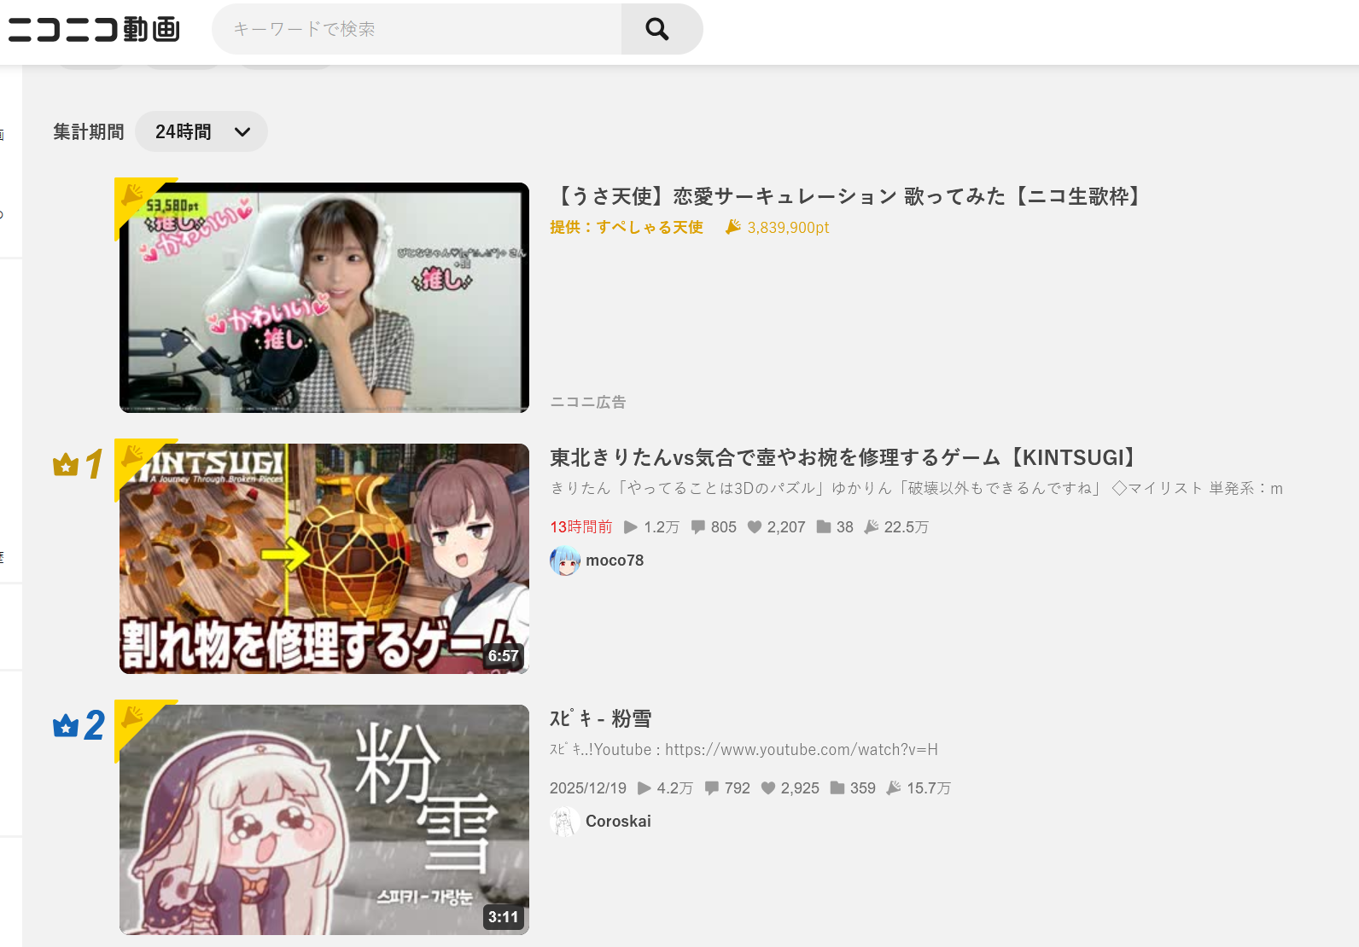Click the heart icon next to 2,207
The height and width of the screenshot is (947, 1359).
click(x=755, y=527)
